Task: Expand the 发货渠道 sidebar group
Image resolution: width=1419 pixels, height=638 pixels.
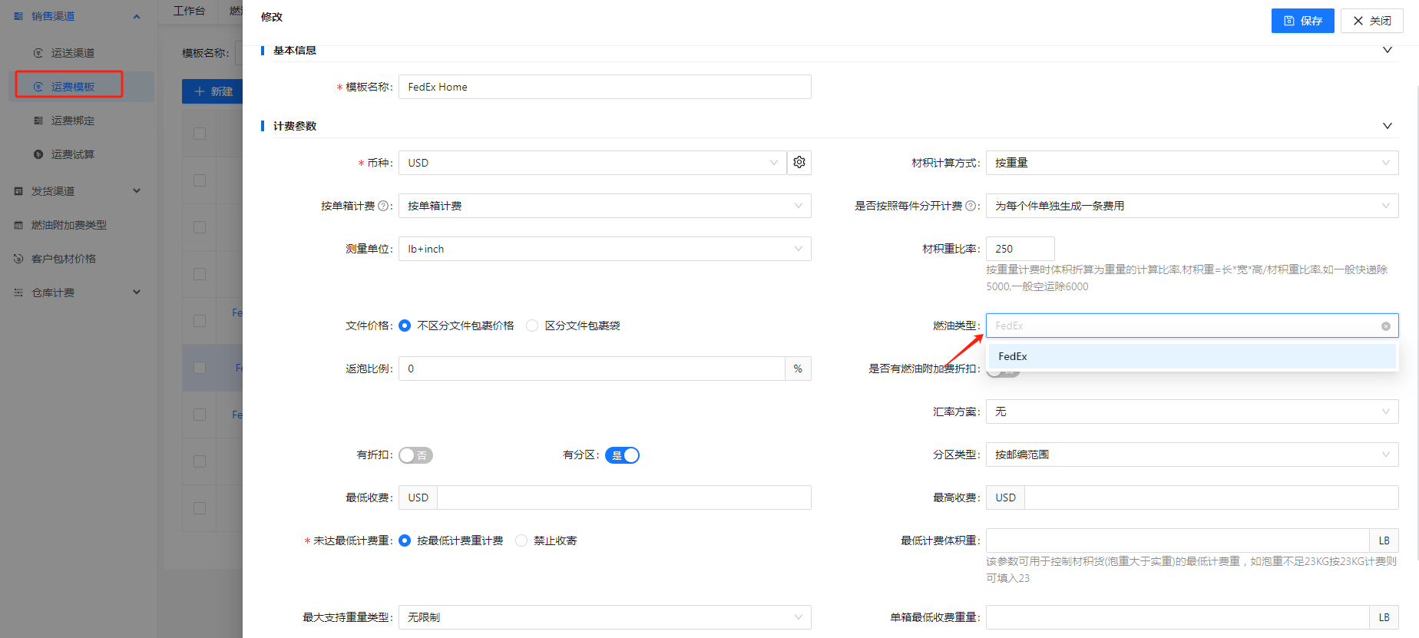Action: click(137, 191)
